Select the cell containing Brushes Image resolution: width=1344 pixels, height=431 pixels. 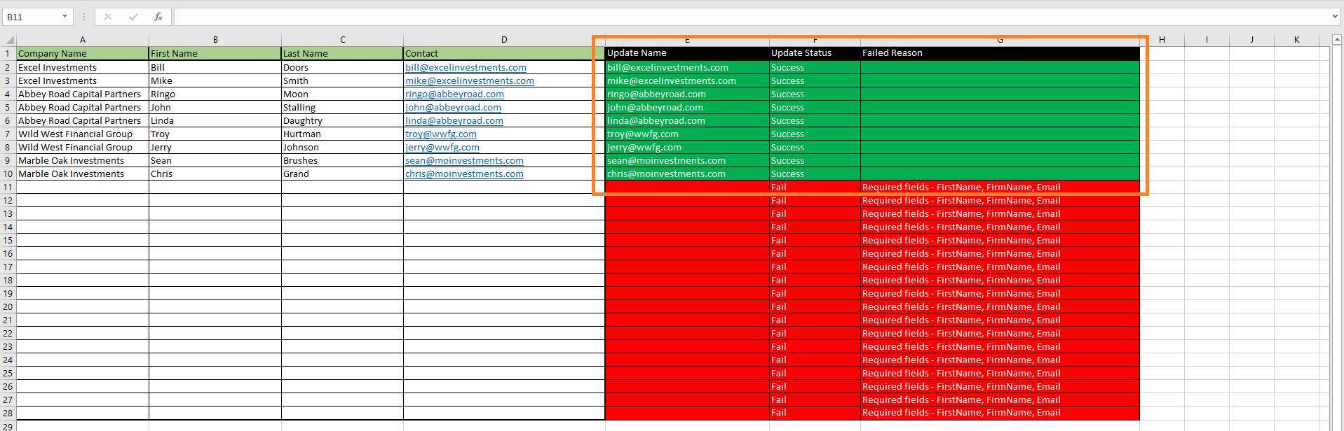342,160
